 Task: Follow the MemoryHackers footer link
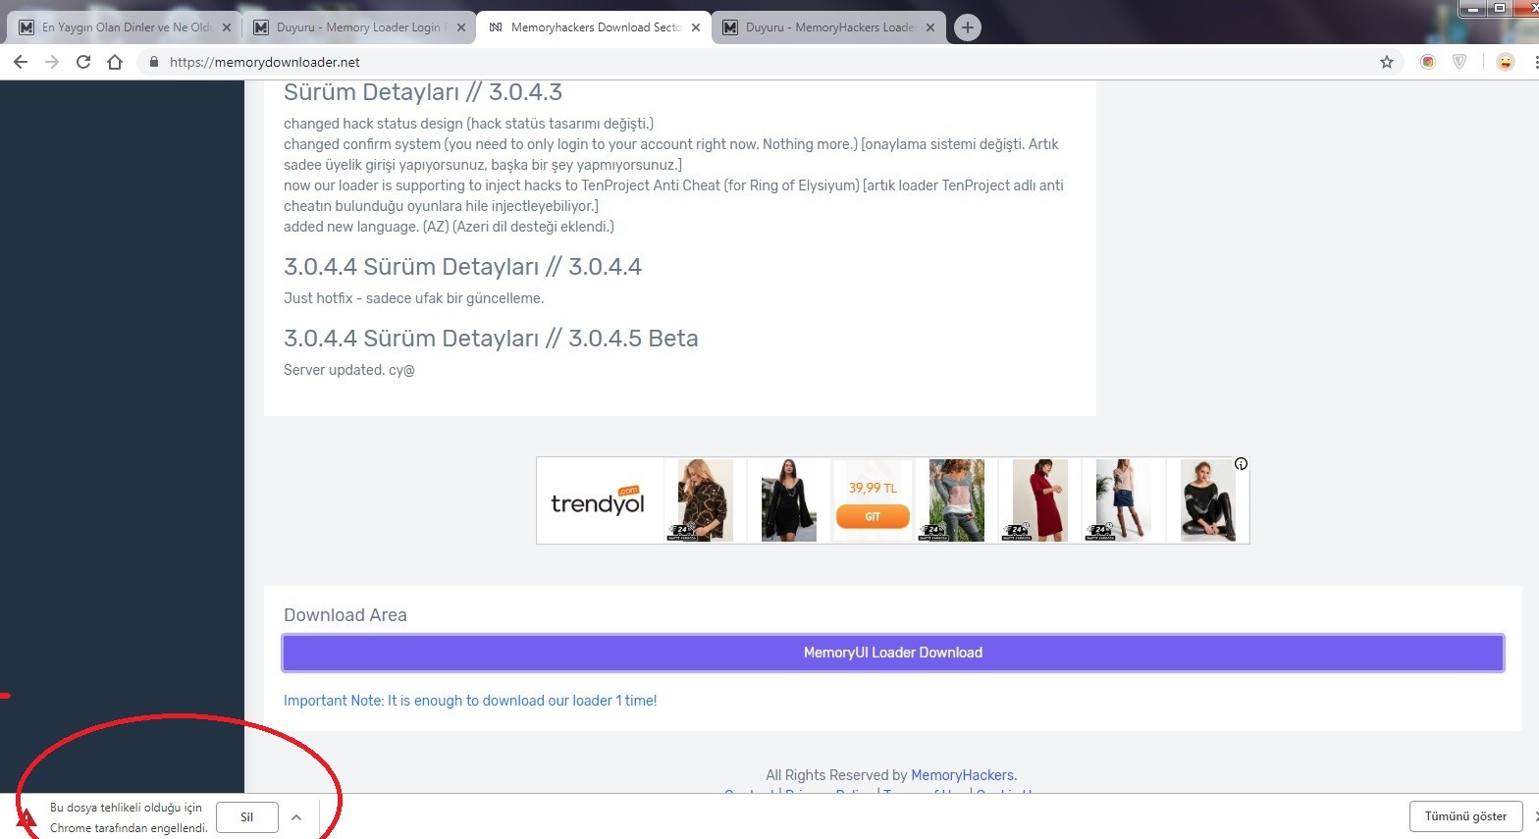click(964, 775)
